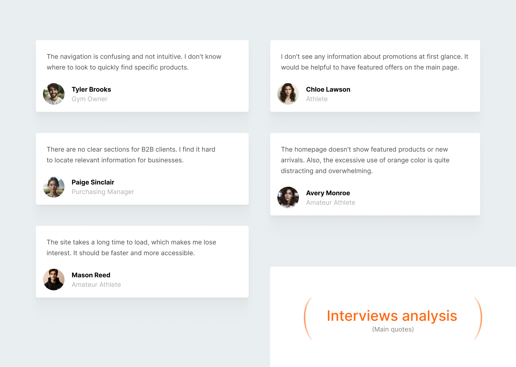Select the quote about B2B clients

click(131, 155)
